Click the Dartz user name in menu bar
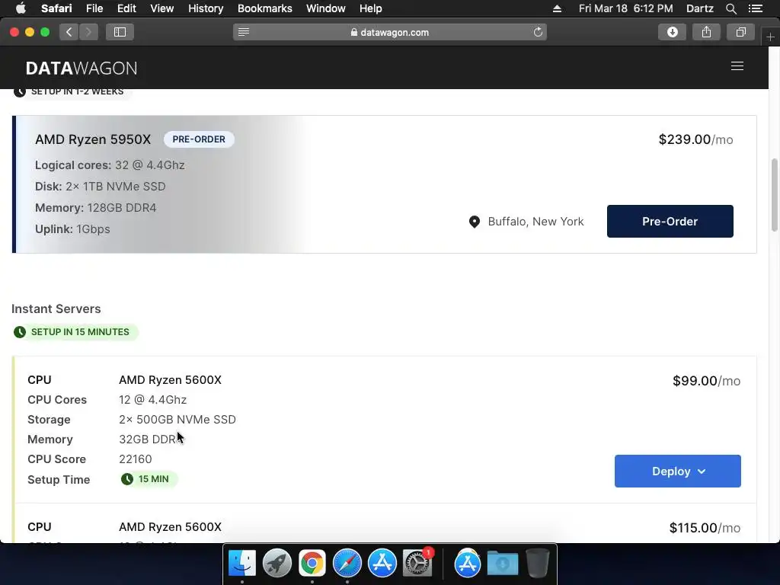780x585 pixels. 699,8
